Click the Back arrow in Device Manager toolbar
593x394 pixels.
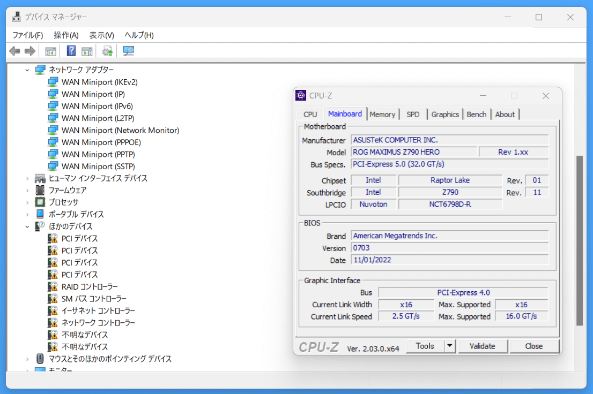pos(15,51)
